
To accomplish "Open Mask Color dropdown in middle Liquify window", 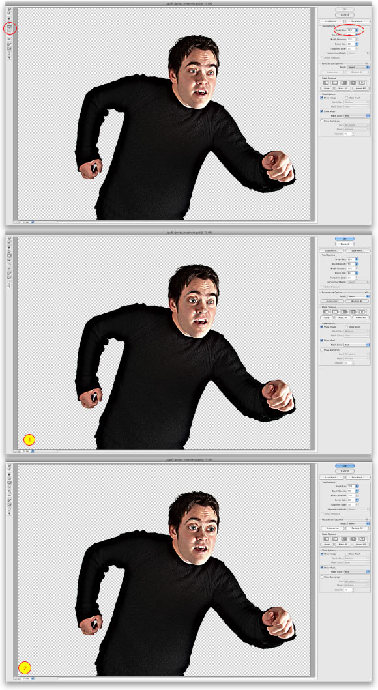I will pos(356,345).
